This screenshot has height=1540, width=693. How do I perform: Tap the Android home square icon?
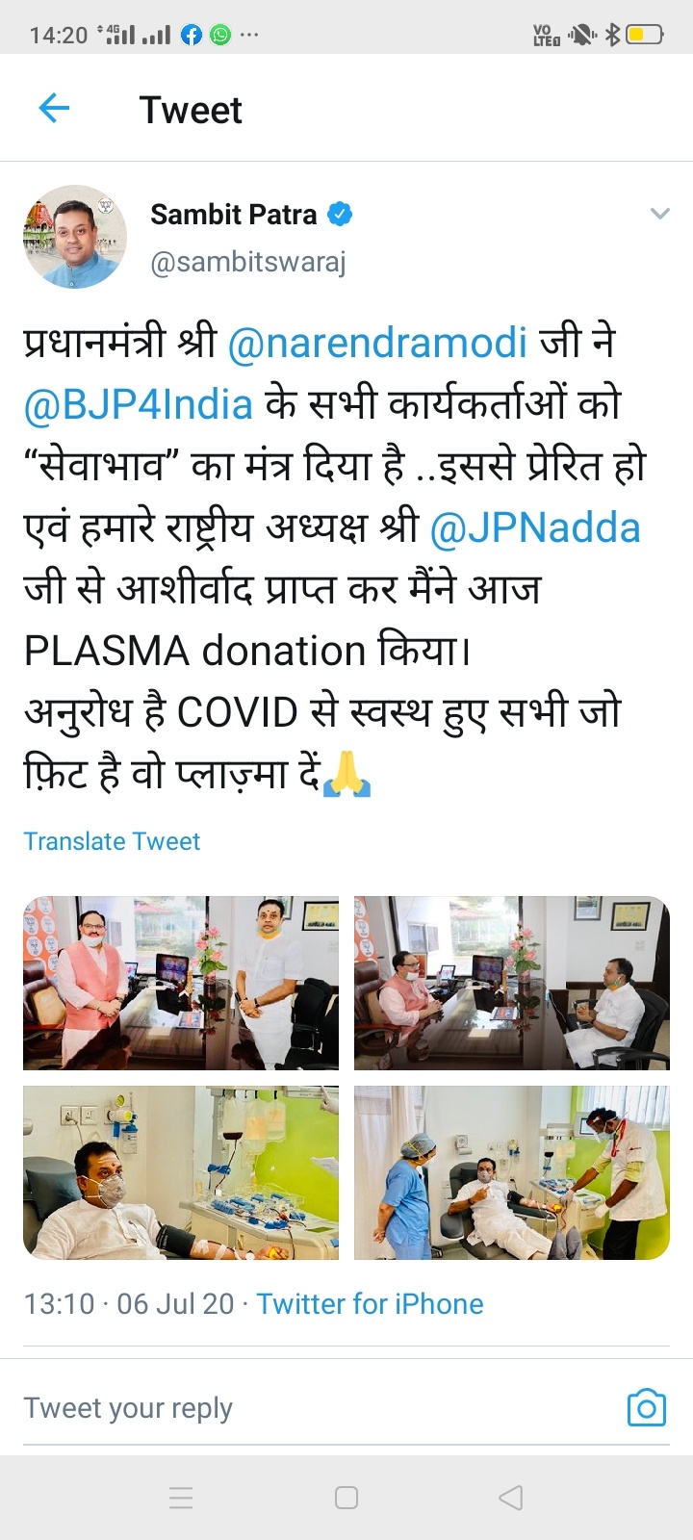pos(346,1498)
